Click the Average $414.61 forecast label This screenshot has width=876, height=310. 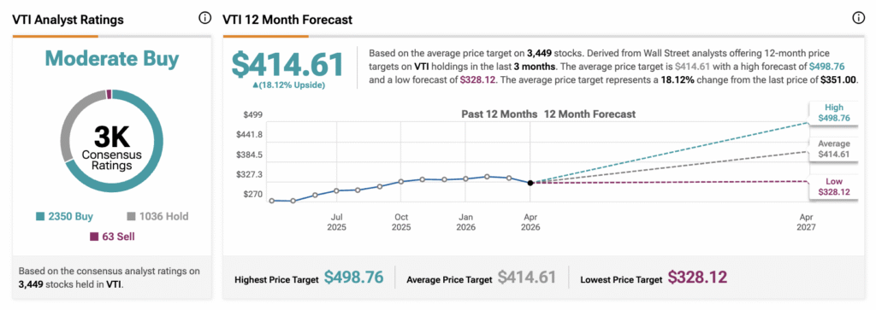[x=833, y=149]
